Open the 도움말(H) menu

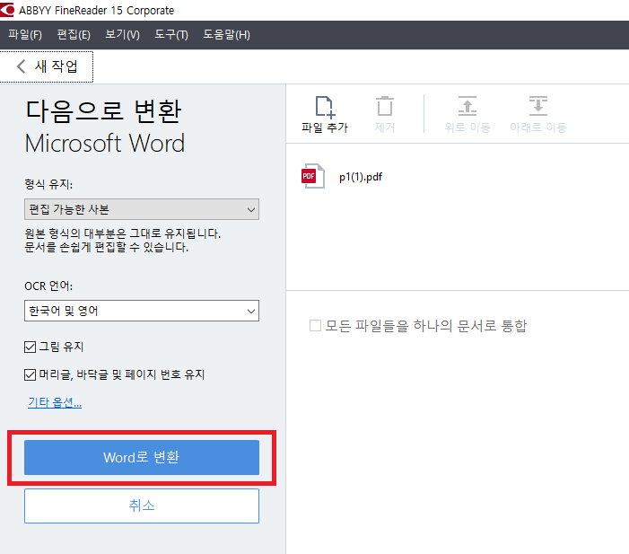click(227, 35)
